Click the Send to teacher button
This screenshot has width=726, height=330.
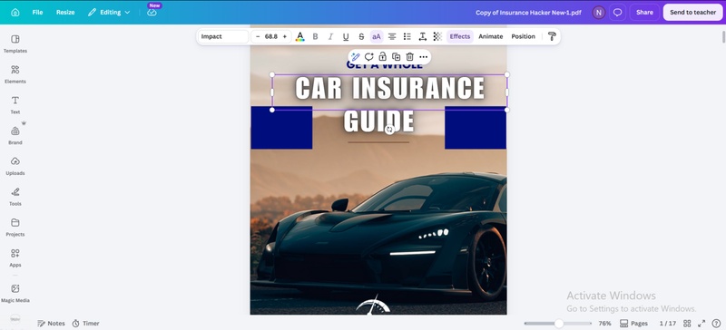click(692, 13)
